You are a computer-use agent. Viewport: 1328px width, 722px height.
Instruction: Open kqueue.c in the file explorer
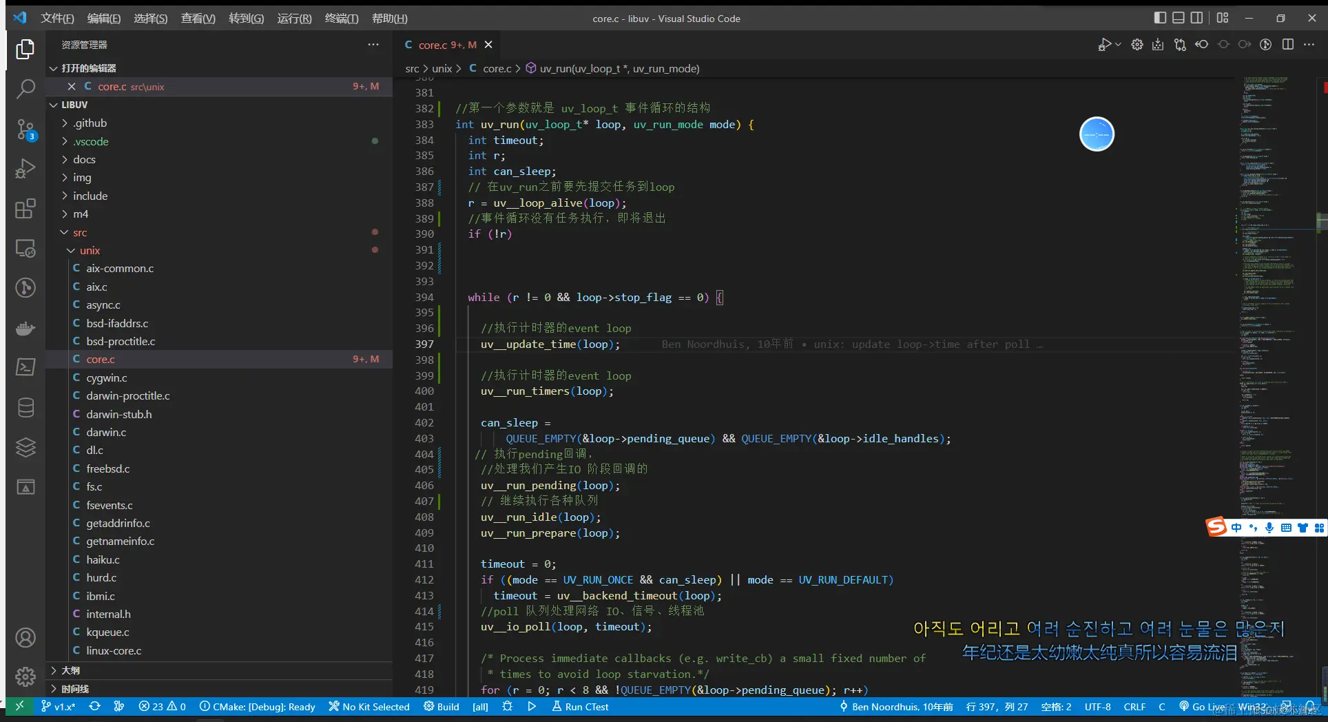[x=107, y=632]
